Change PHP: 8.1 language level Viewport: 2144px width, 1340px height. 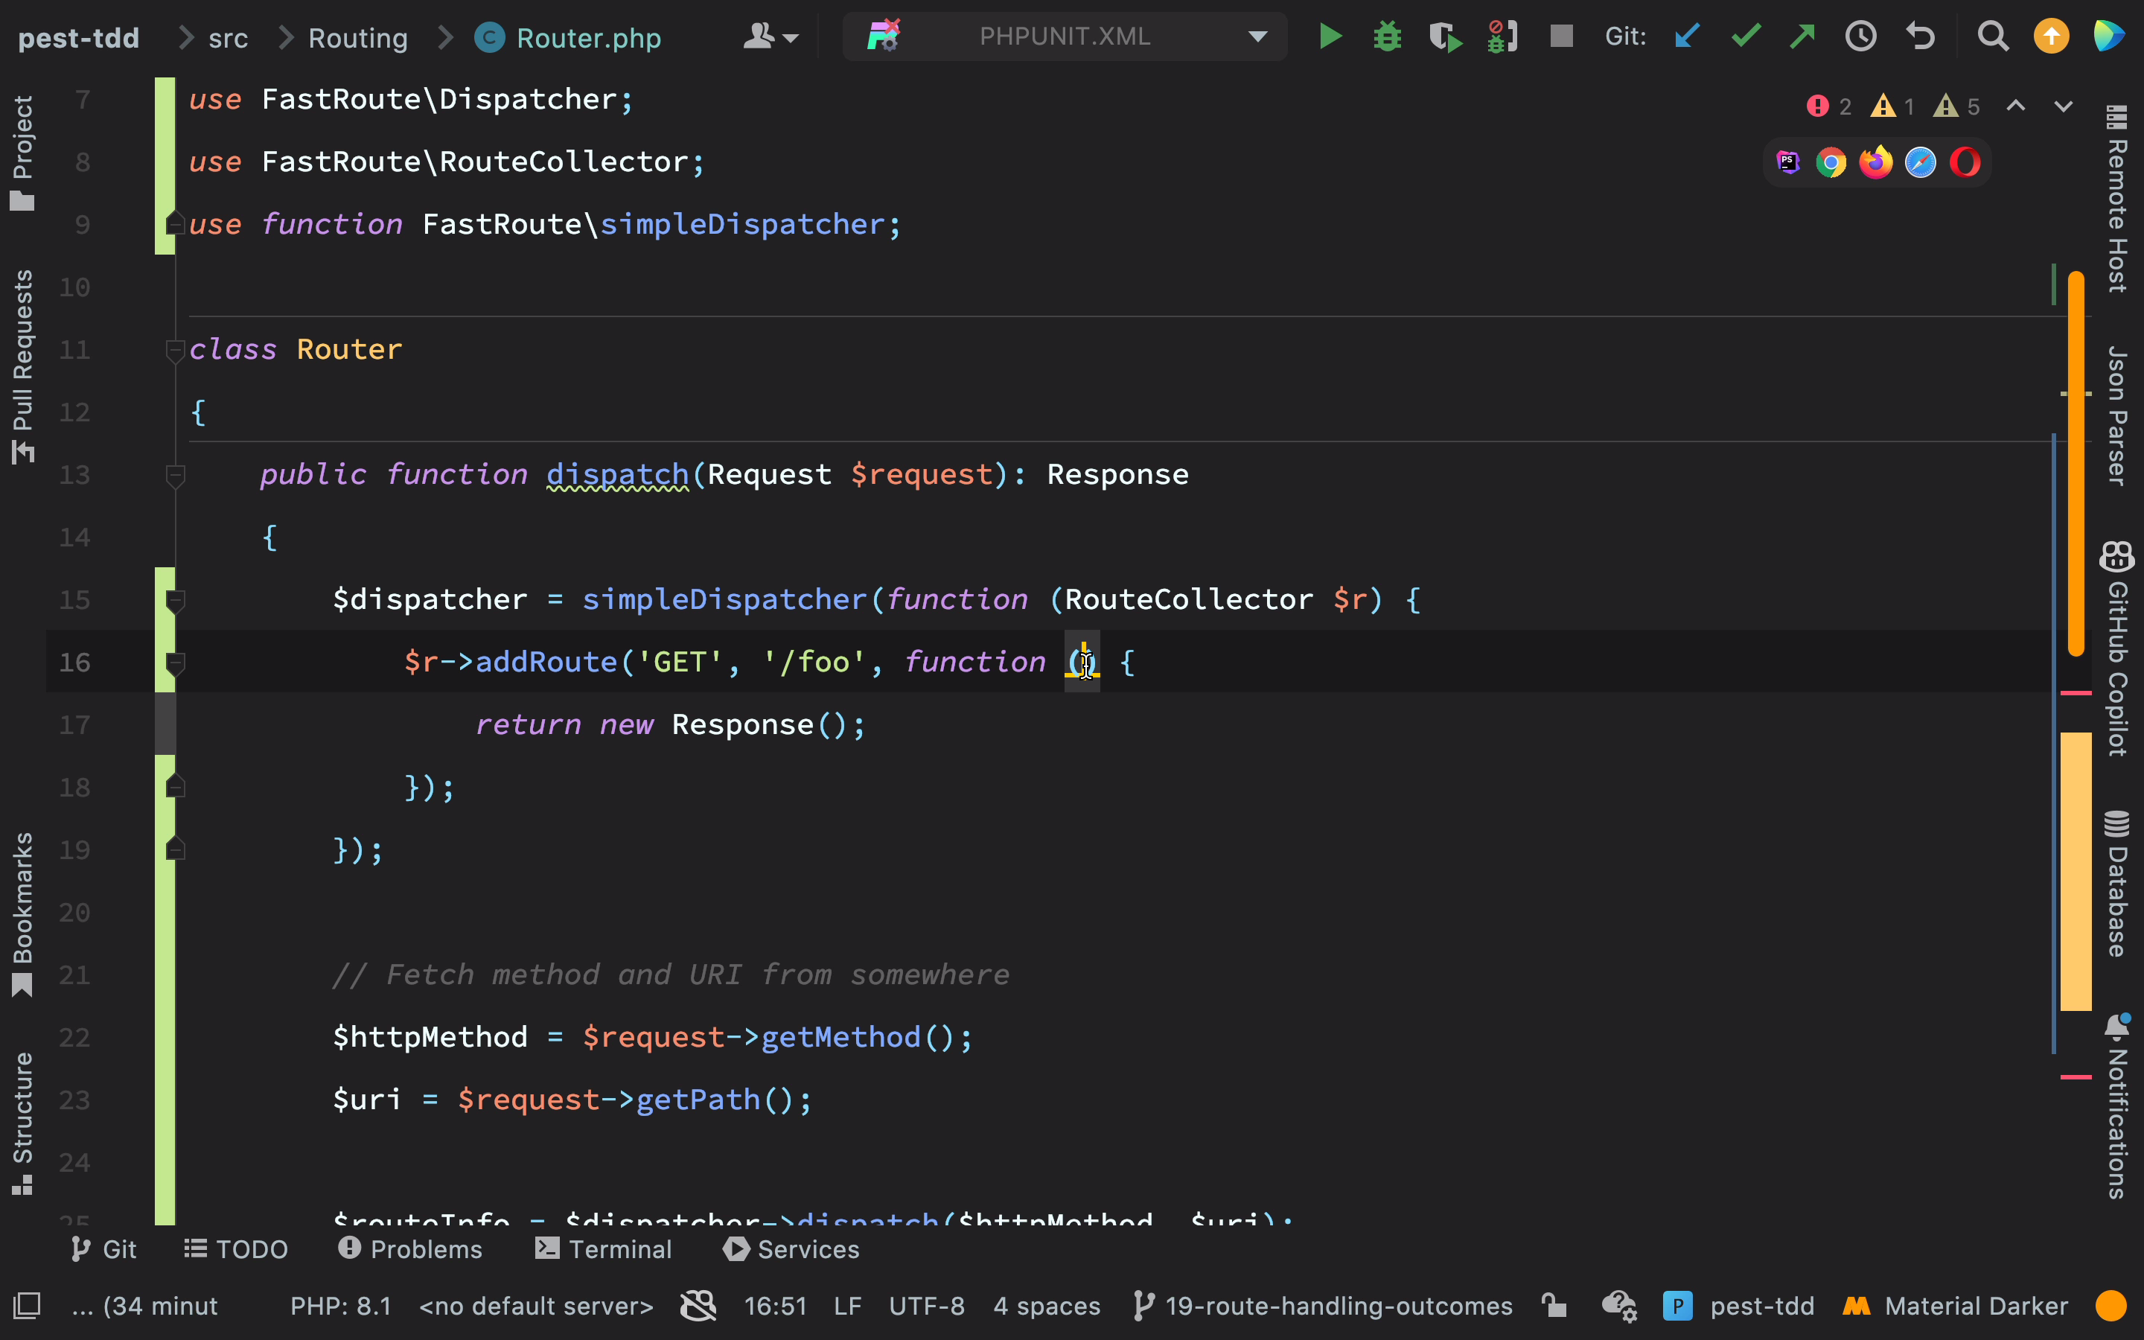coord(341,1306)
